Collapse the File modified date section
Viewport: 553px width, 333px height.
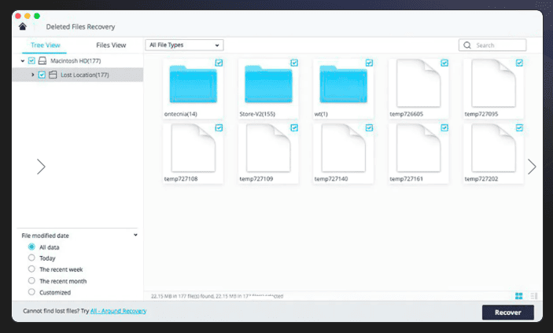pyautogui.click(x=135, y=235)
